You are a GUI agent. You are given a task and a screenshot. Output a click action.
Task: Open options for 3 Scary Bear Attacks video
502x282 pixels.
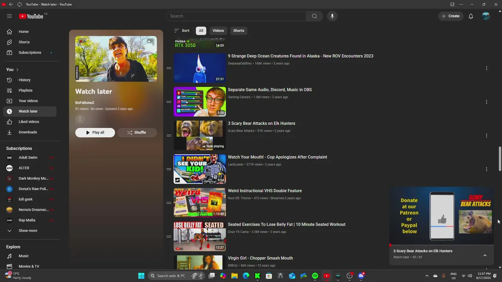(486, 136)
